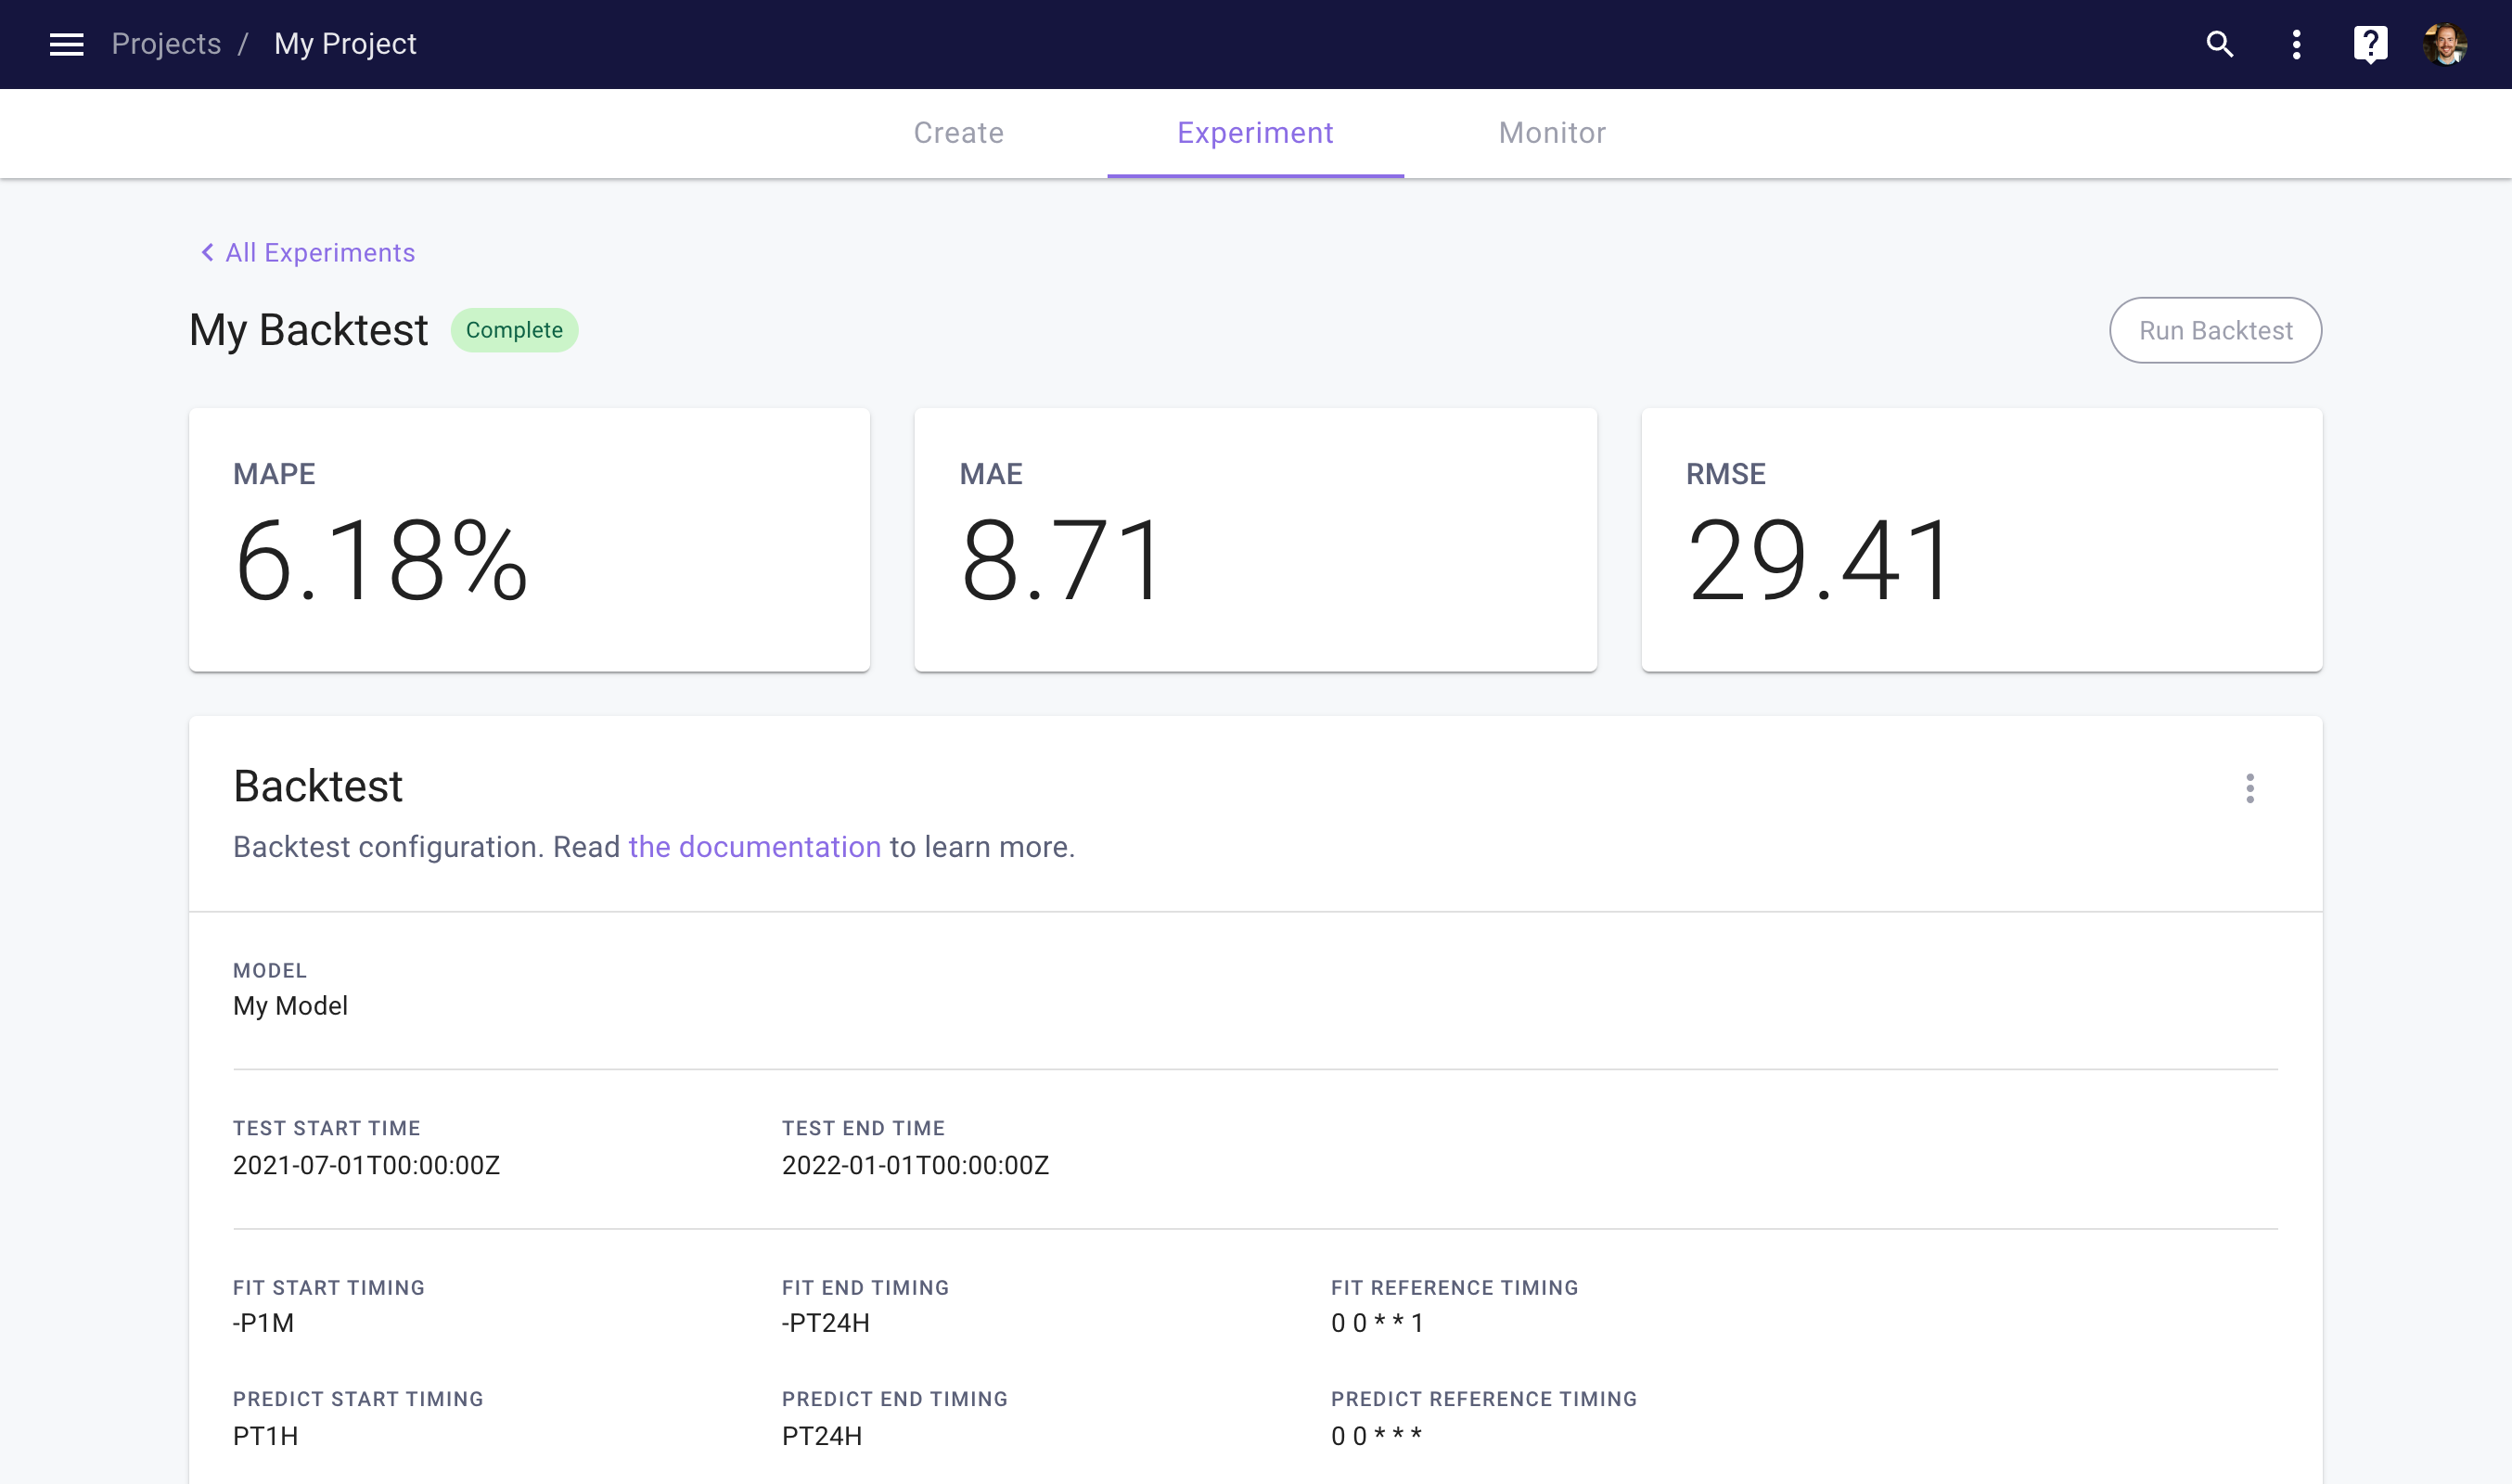Select the Experiment tab
This screenshot has width=2512, height=1484.
pos(1255,133)
